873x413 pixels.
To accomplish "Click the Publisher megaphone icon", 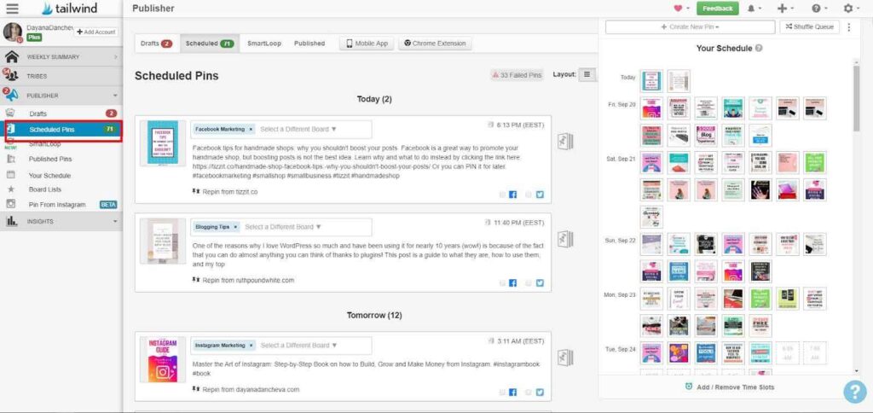I will click(x=11, y=95).
